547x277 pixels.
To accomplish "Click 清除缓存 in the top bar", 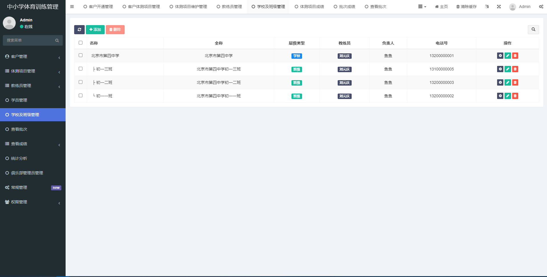I will point(466,7).
